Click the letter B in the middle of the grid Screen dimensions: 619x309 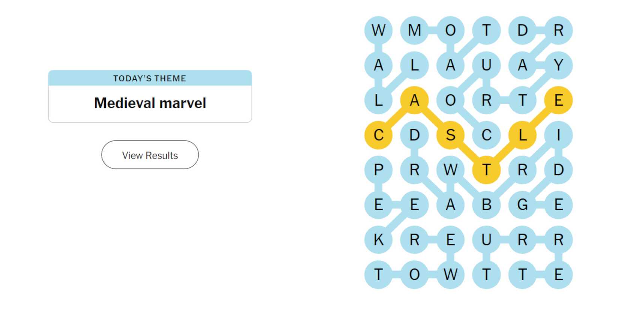pyautogui.click(x=487, y=205)
